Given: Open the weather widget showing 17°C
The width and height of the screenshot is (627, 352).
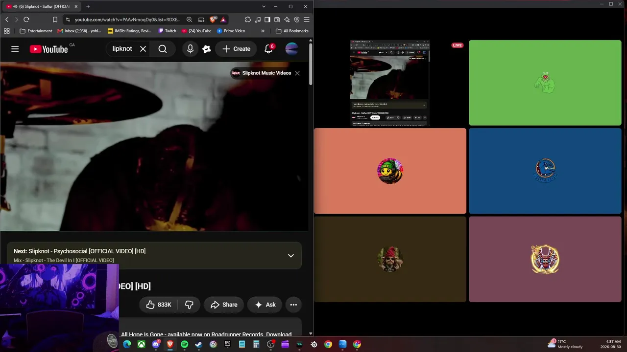Looking at the screenshot, I should coord(565,344).
